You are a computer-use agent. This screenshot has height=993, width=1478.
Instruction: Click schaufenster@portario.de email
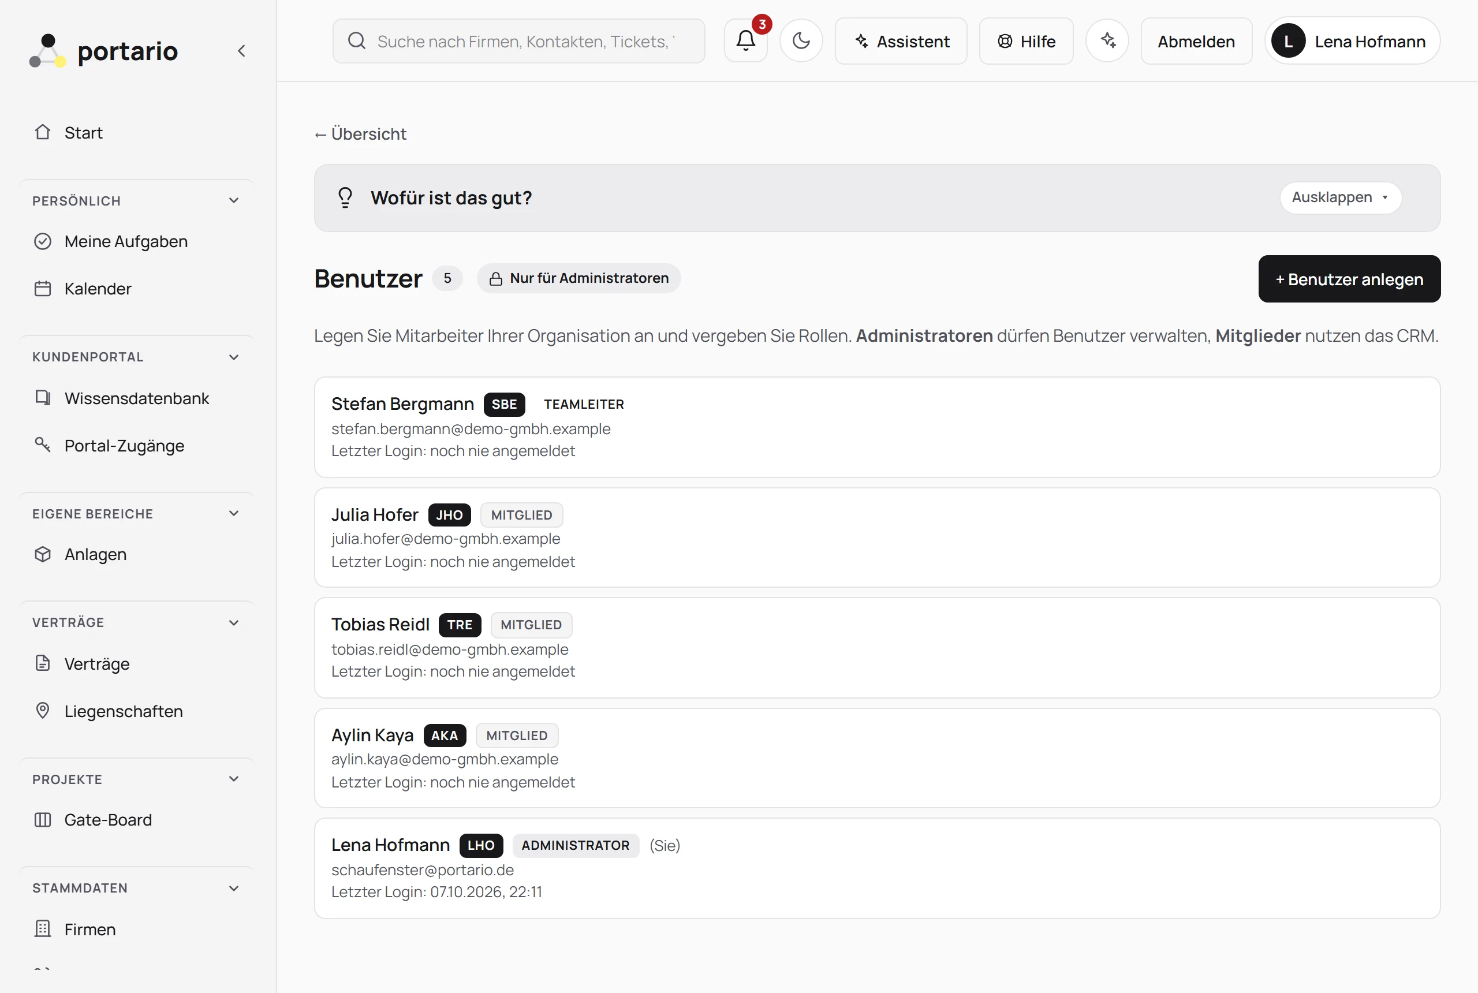[423, 870]
